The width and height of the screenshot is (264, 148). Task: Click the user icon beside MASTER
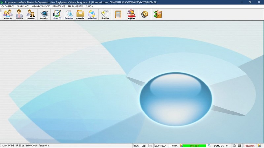click(181, 146)
